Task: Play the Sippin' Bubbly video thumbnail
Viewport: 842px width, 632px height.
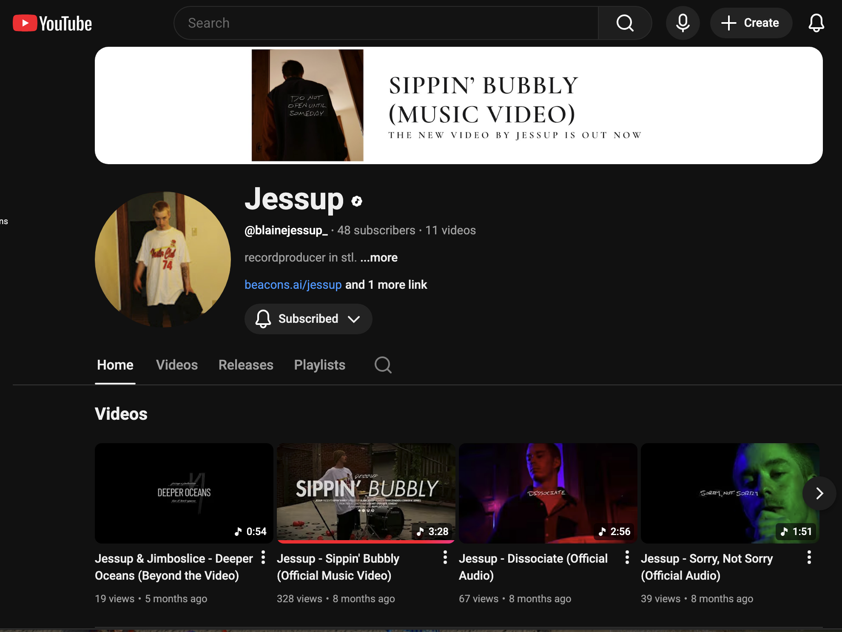Action: [x=366, y=493]
